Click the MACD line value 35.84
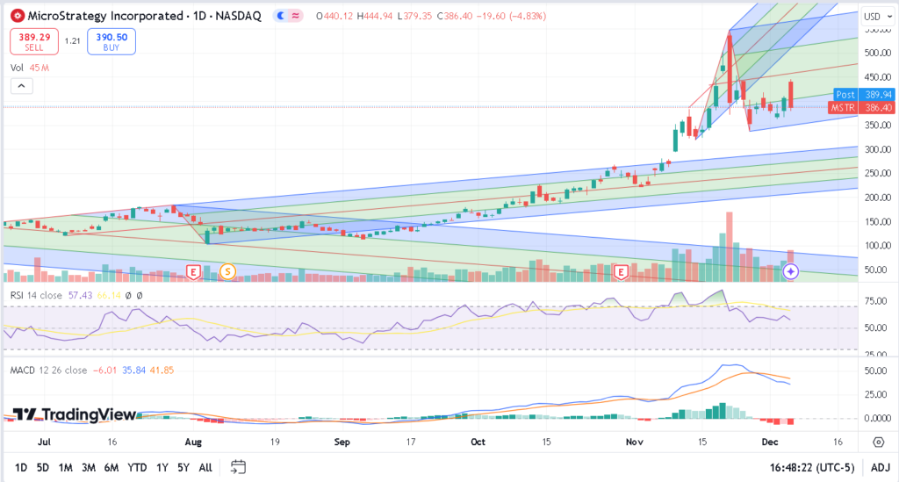The width and height of the screenshot is (899, 482). coord(133,370)
